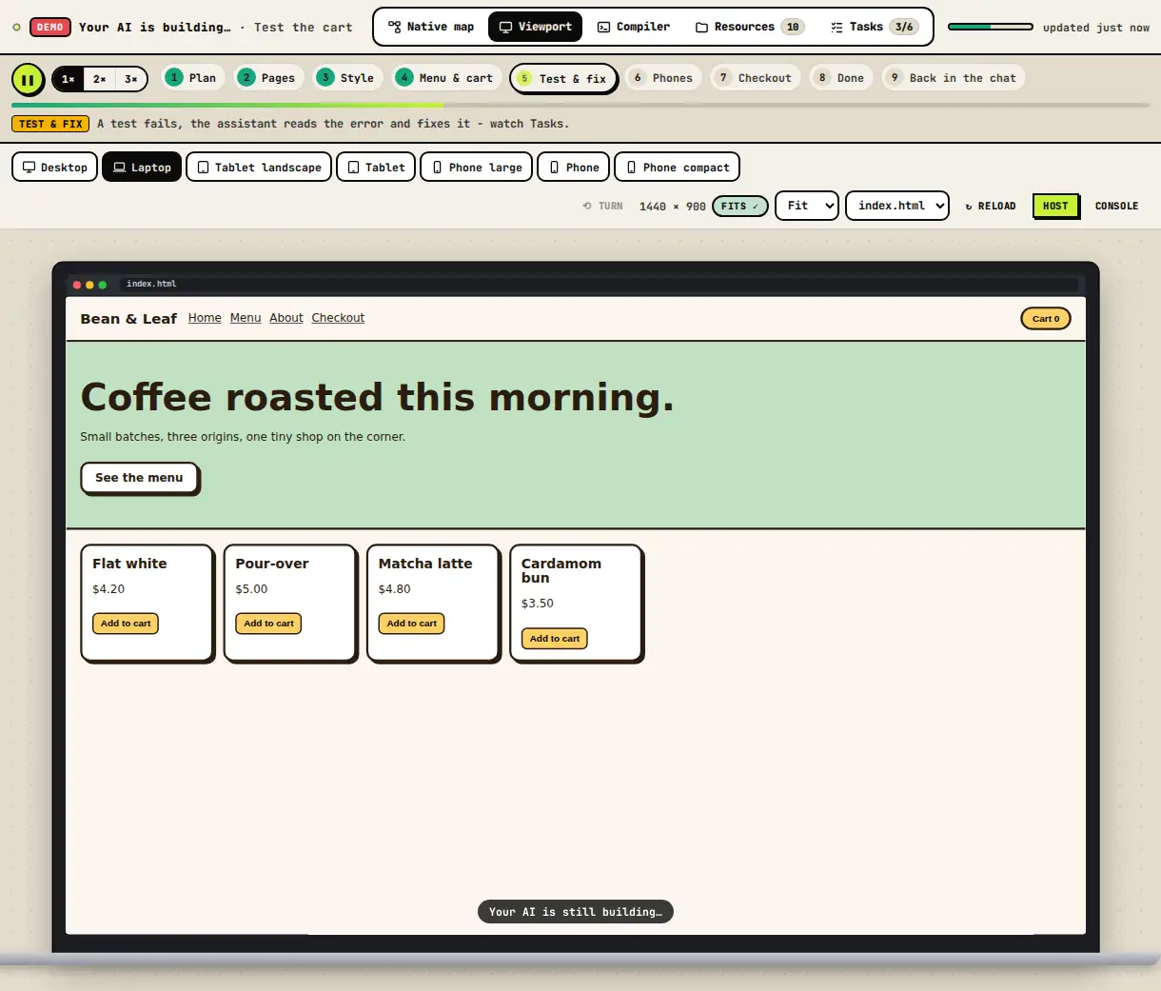Open the Native map tab
The width and height of the screenshot is (1161, 991).
click(431, 27)
